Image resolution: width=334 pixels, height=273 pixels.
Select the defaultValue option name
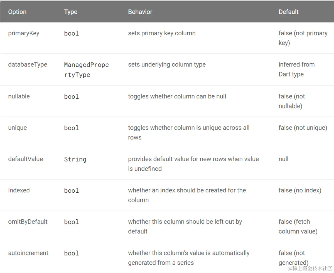[26, 159]
